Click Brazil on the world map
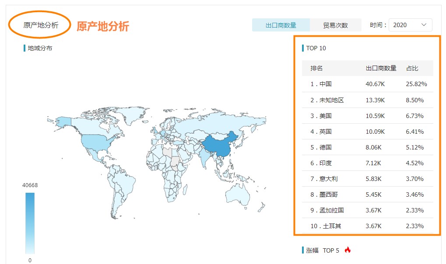This screenshot has width=446, height=264. 125,182
